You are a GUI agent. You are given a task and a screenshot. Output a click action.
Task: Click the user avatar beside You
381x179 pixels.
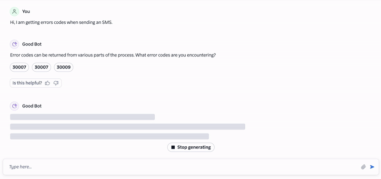coord(14,11)
